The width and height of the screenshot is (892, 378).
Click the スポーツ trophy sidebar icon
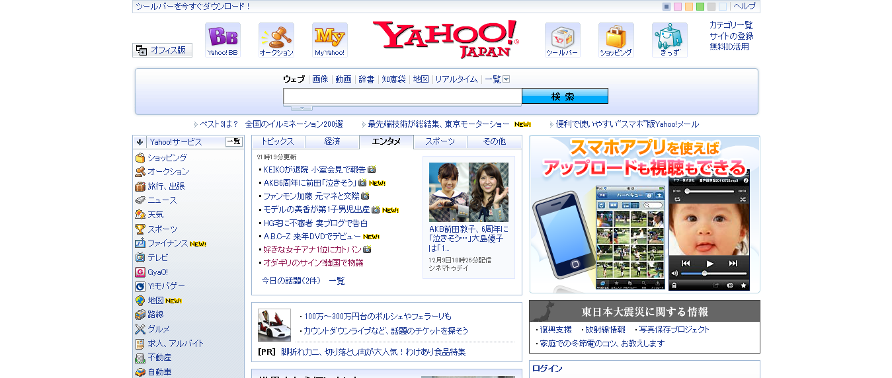[140, 229]
